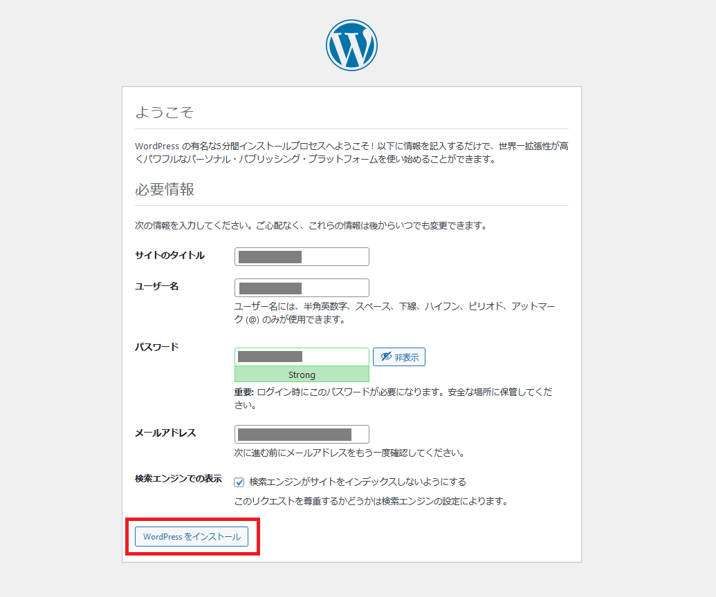This screenshot has height=597, width=716.
Task: Click the メールアドレス input field
Action: pos(302,434)
